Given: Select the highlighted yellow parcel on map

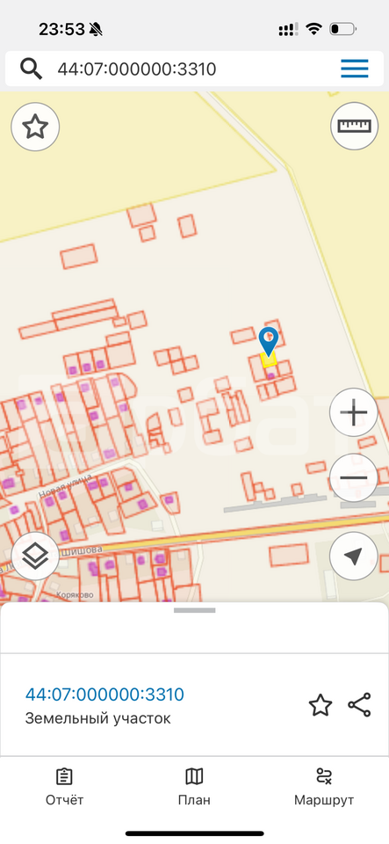Looking at the screenshot, I should pyautogui.click(x=268, y=360).
